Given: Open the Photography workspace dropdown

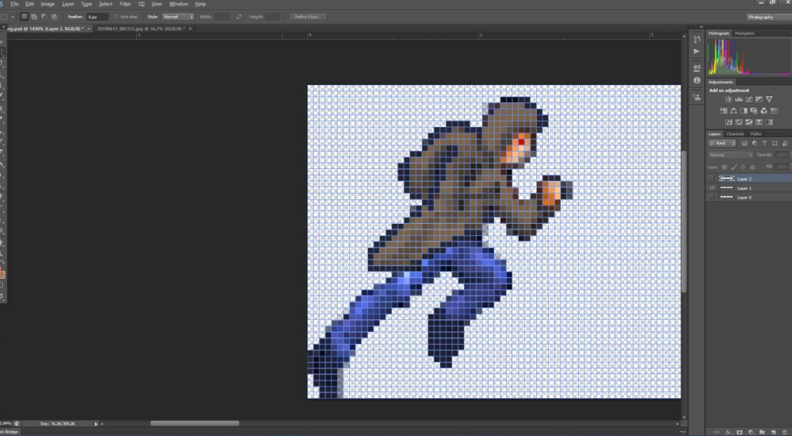Looking at the screenshot, I should [768, 17].
